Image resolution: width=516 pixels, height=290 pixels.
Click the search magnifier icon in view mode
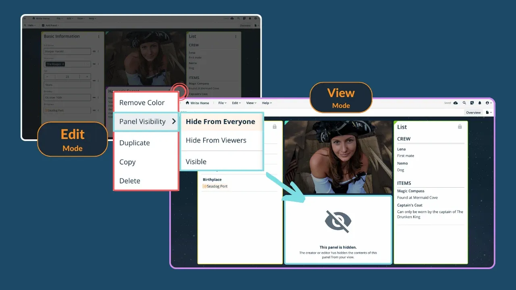tap(464, 103)
